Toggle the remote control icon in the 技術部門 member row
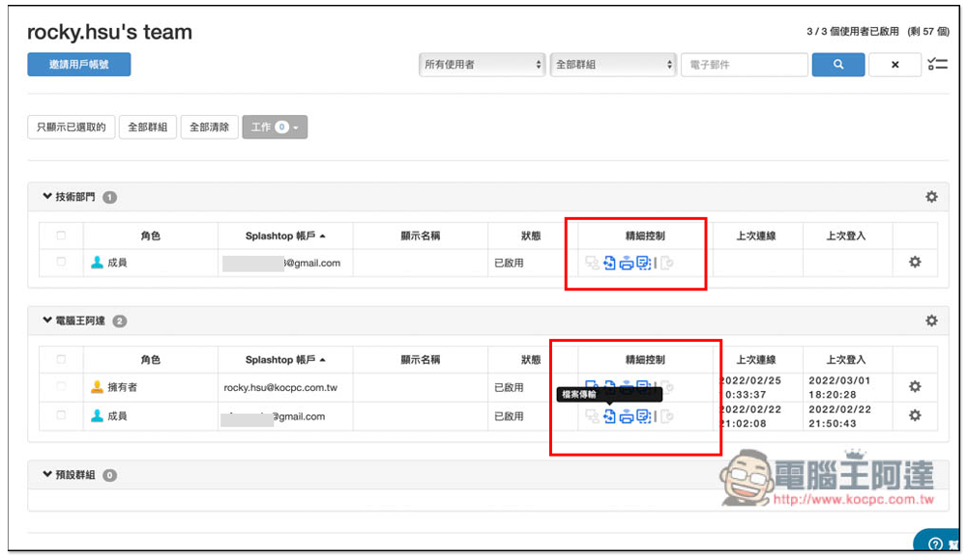This screenshot has height=557, width=967. click(592, 264)
